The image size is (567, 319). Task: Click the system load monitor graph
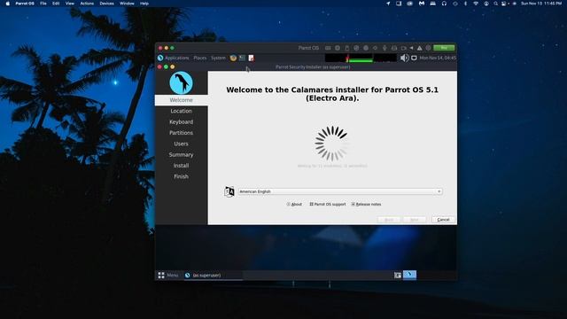(x=361, y=58)
